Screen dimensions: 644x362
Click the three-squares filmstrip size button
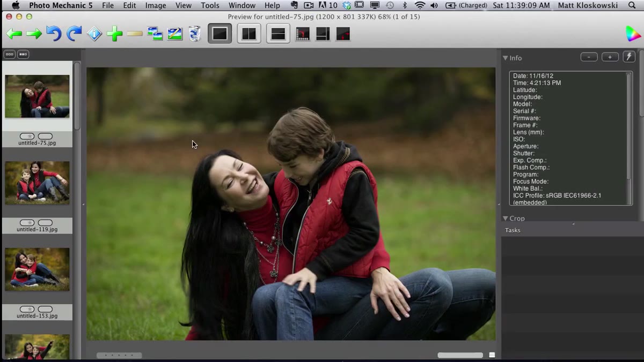pyautogui.click(x=10, y=54)
